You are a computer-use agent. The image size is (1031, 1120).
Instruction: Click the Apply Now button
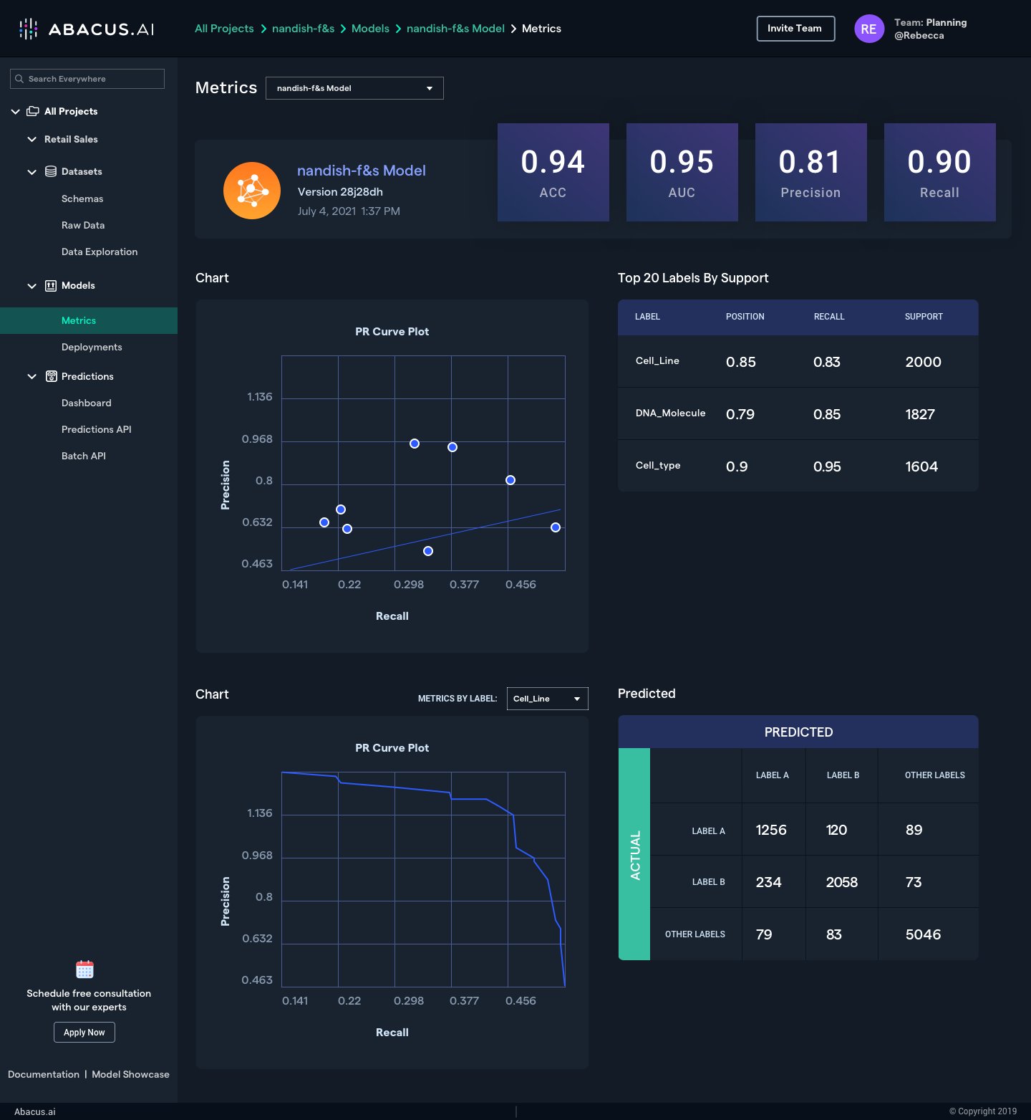(x=84, y=1033)
